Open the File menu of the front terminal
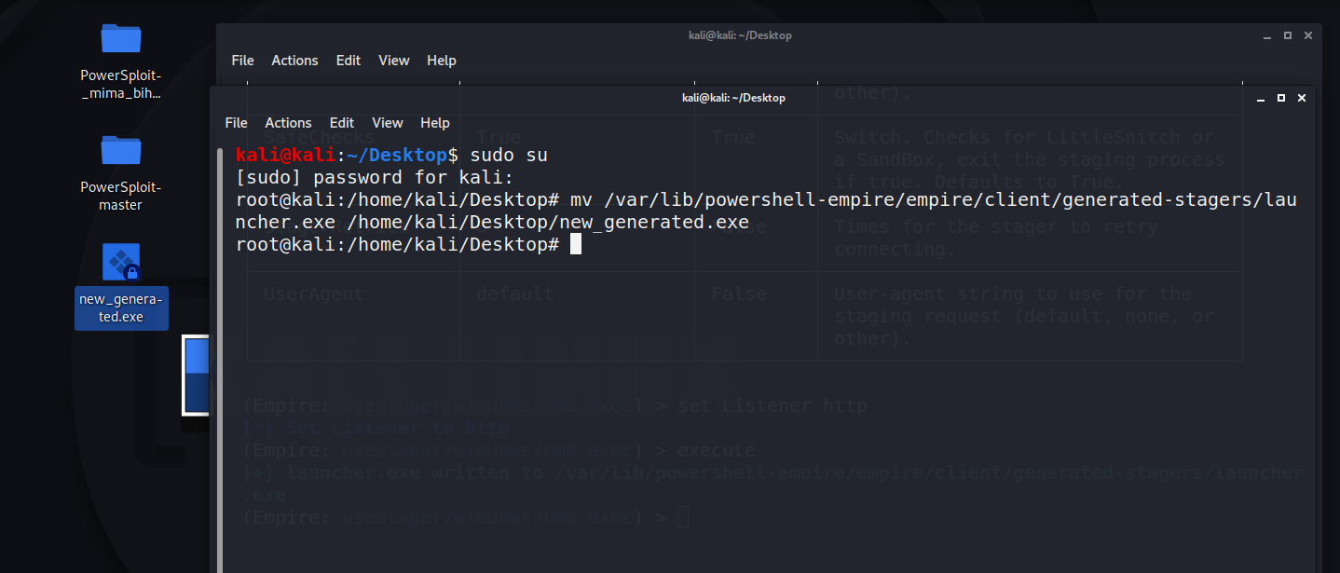 point(236,122)
